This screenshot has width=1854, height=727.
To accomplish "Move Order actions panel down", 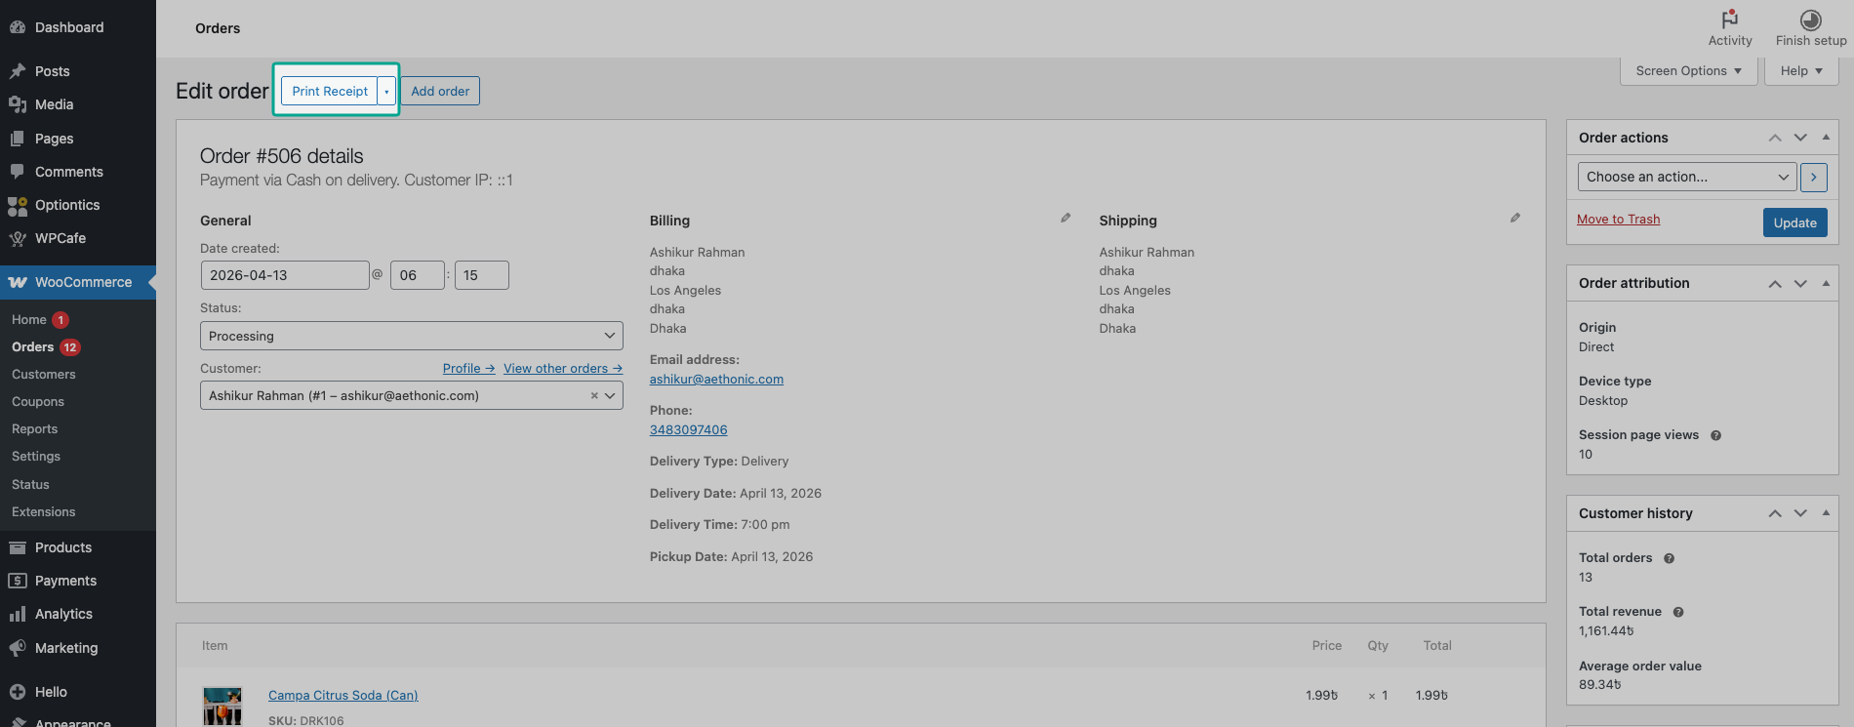I will coord(1800,138).
